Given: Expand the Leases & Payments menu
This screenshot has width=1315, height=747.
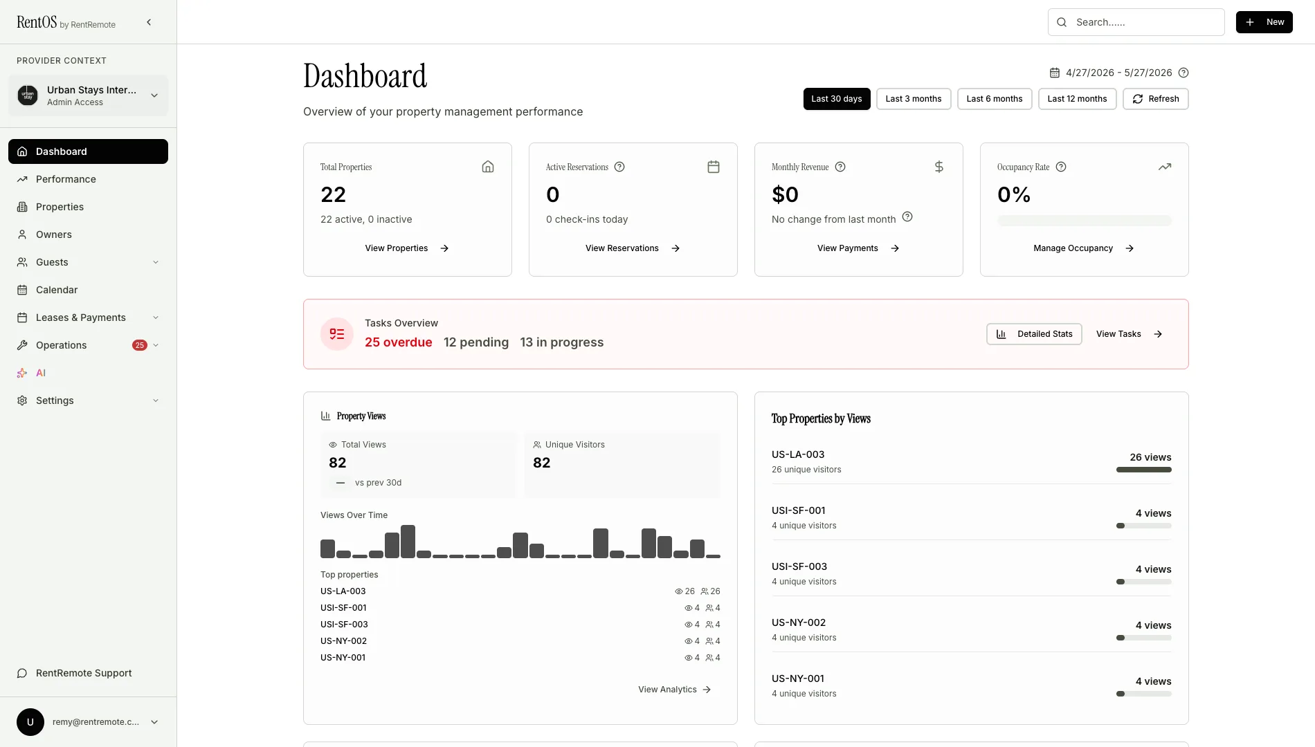Looking at the screenshot, I should [x=89, y=317].
